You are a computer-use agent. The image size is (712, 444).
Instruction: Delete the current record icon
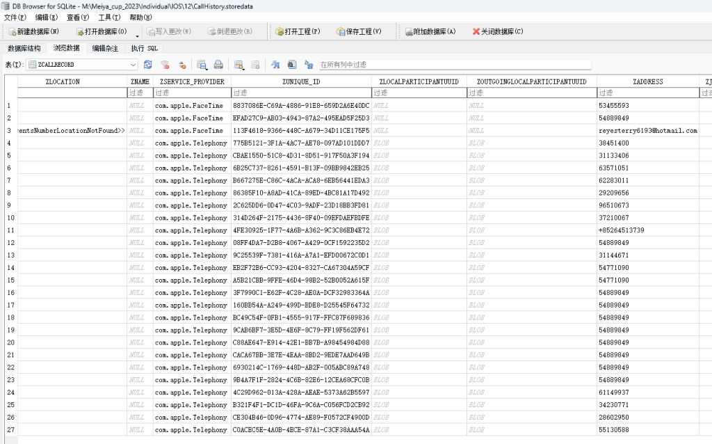coord(255,65)
